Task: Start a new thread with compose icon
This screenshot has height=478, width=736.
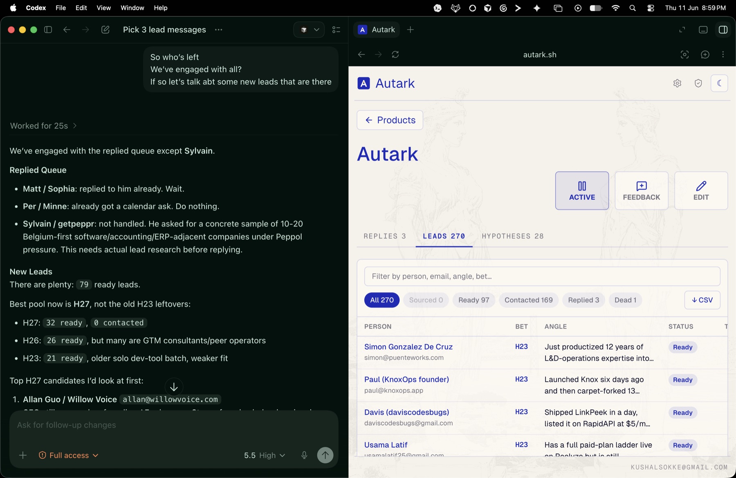Action: coord(105,30)
